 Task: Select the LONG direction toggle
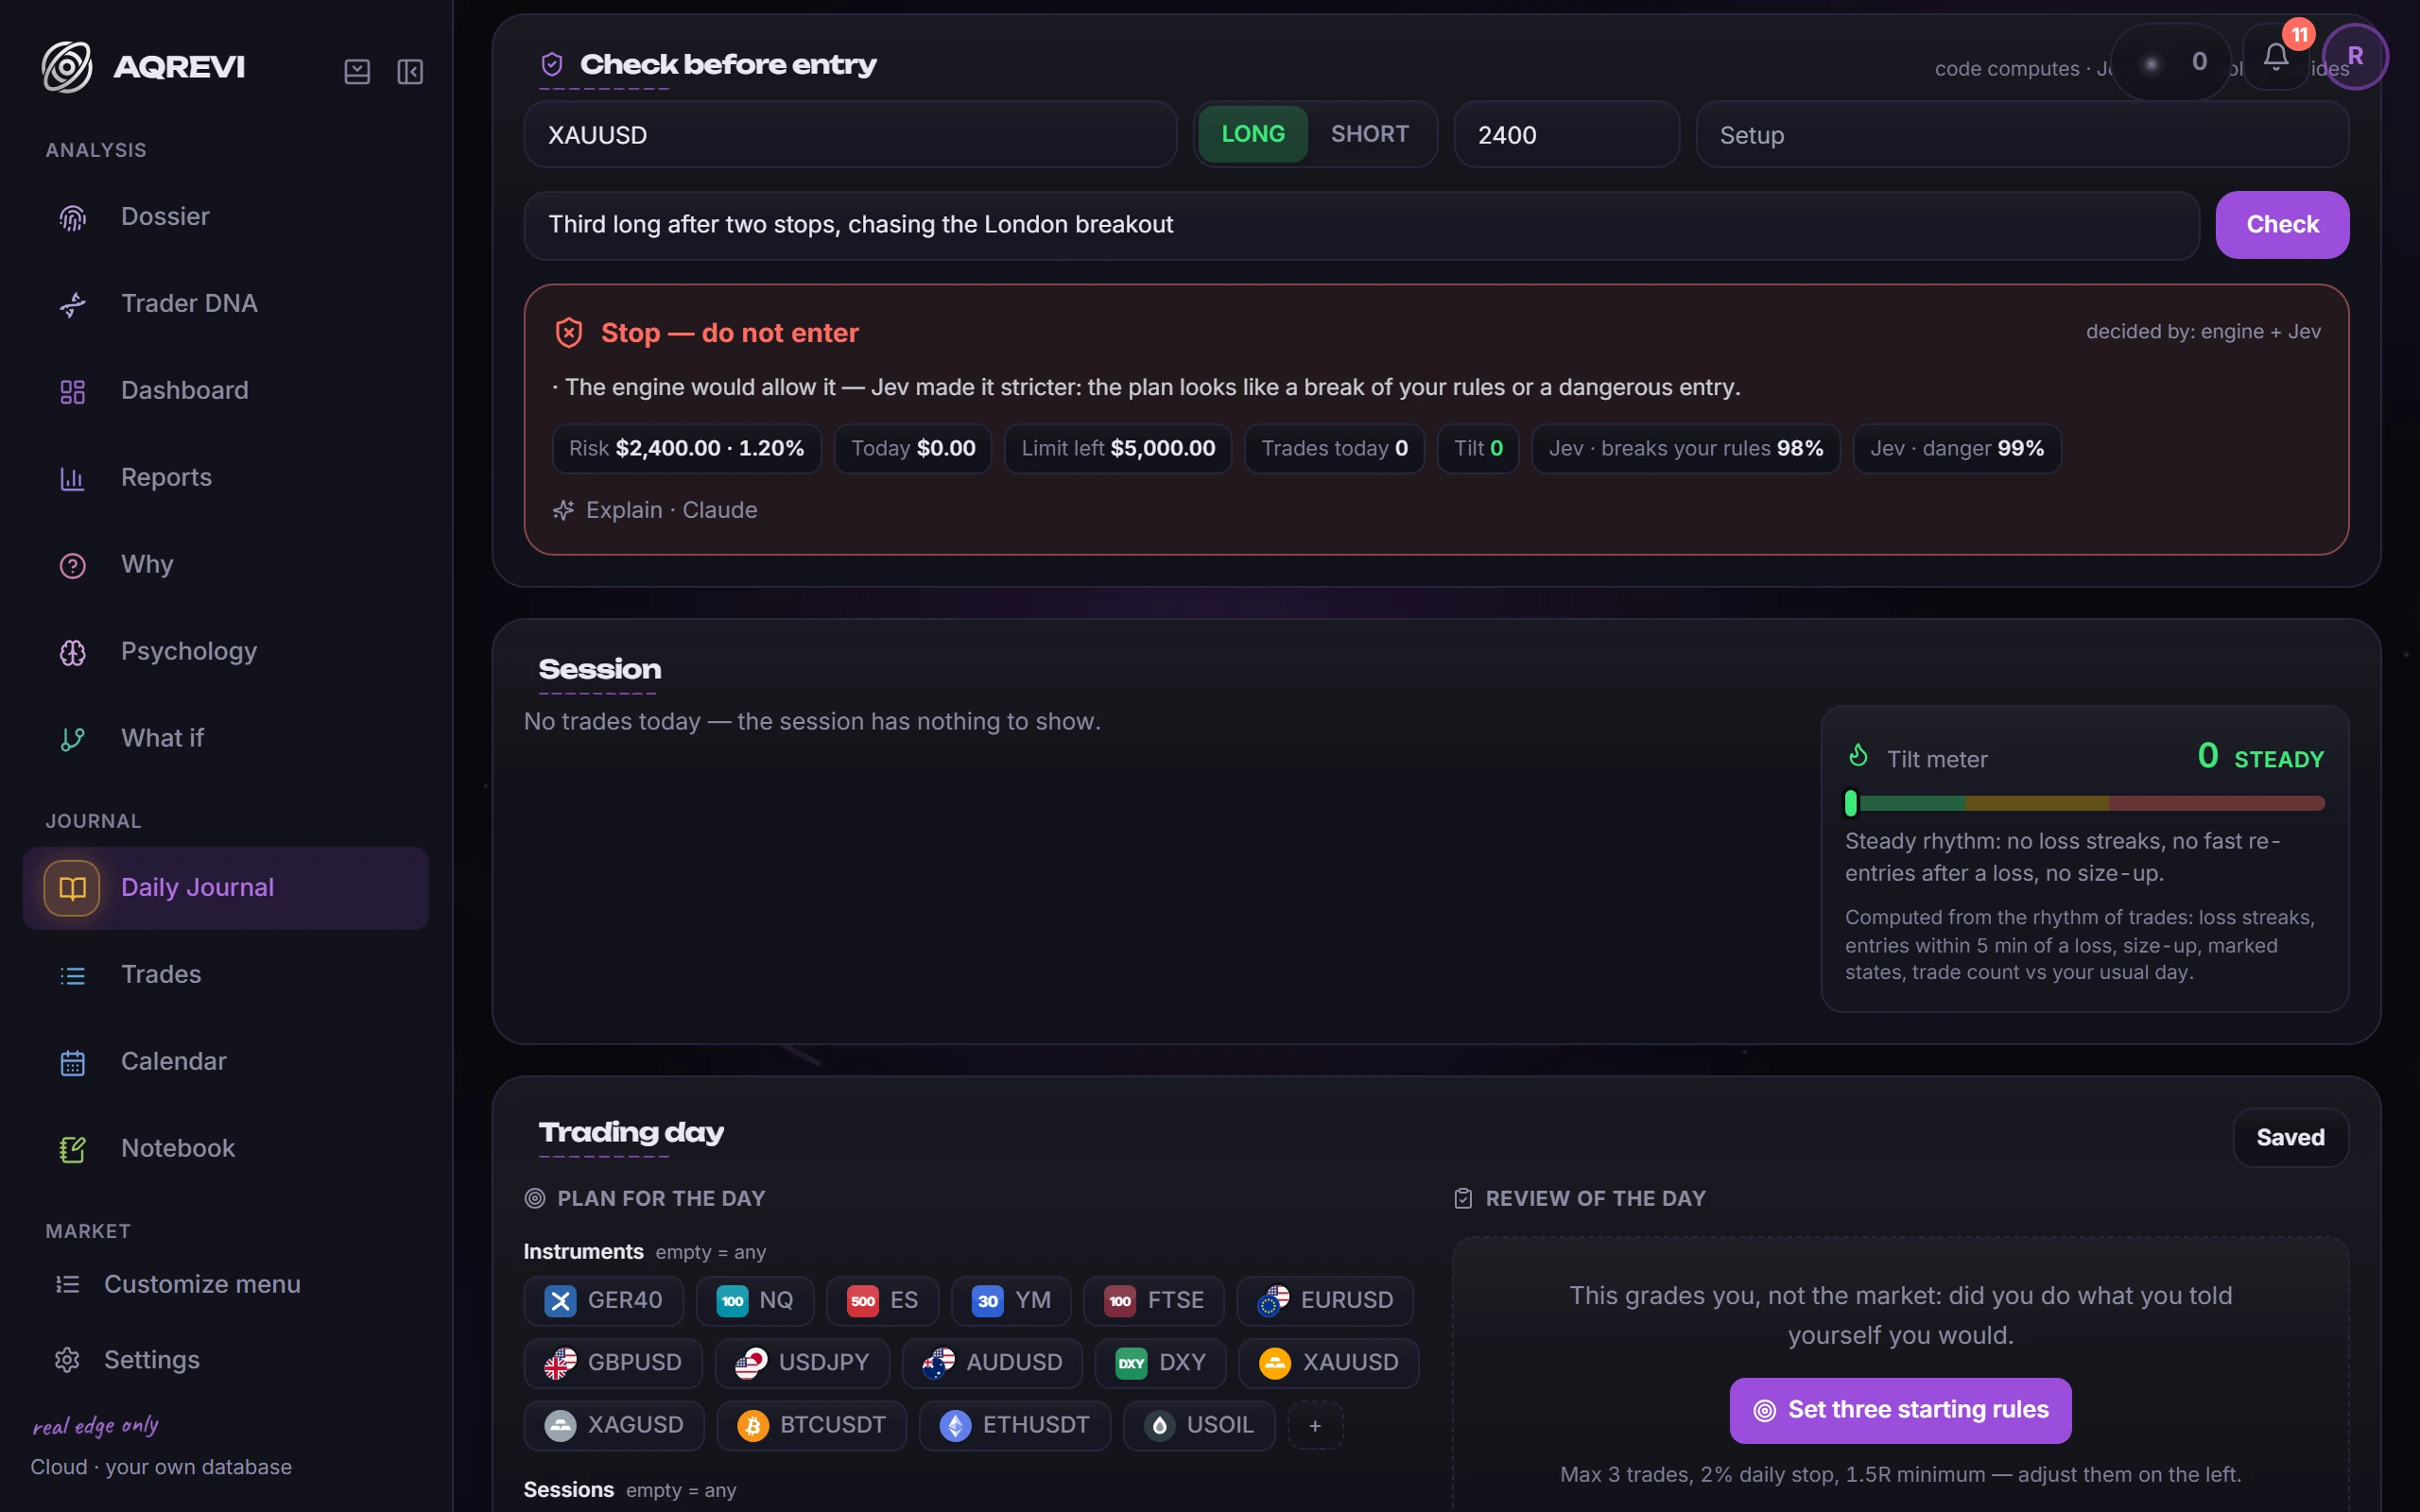[1253, 134]
